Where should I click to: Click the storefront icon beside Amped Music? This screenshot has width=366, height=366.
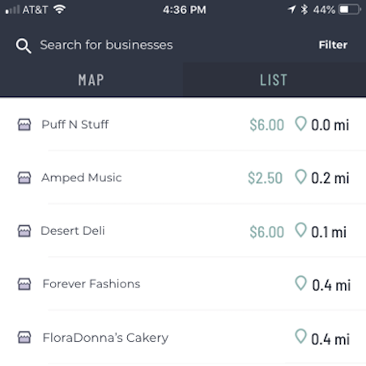[x=24, y=177]
